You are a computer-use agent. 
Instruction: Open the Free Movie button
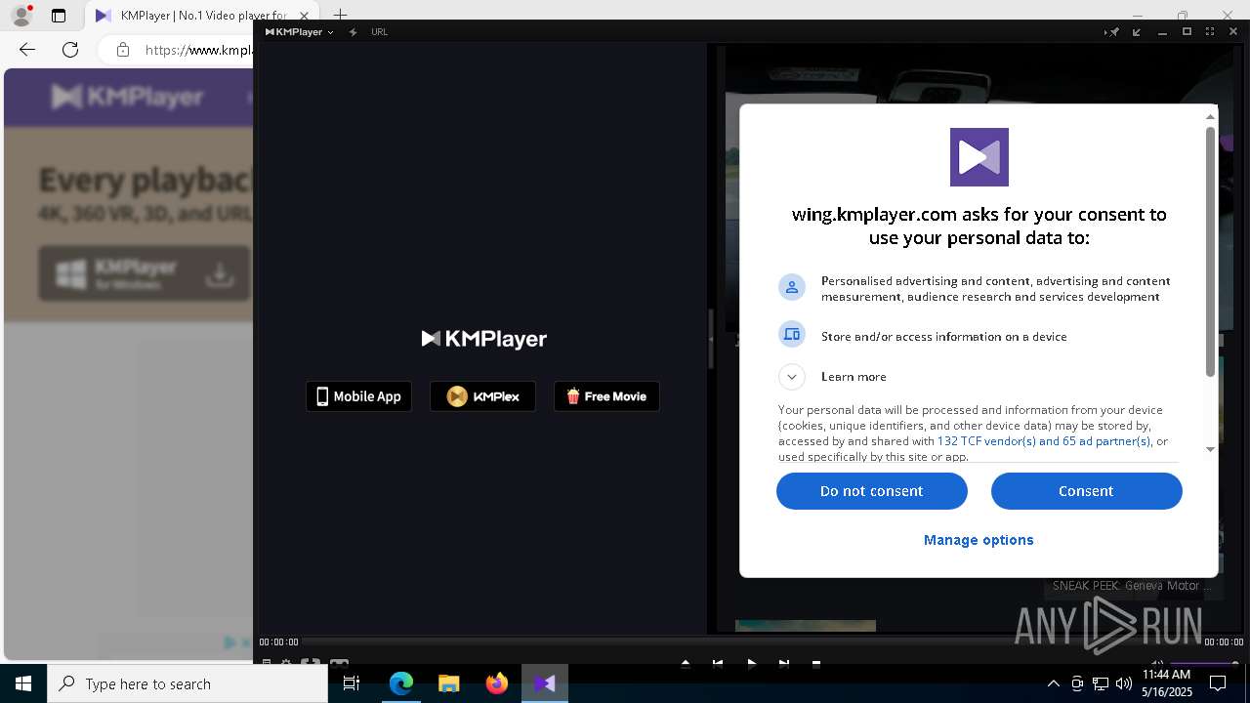[606, 396]
